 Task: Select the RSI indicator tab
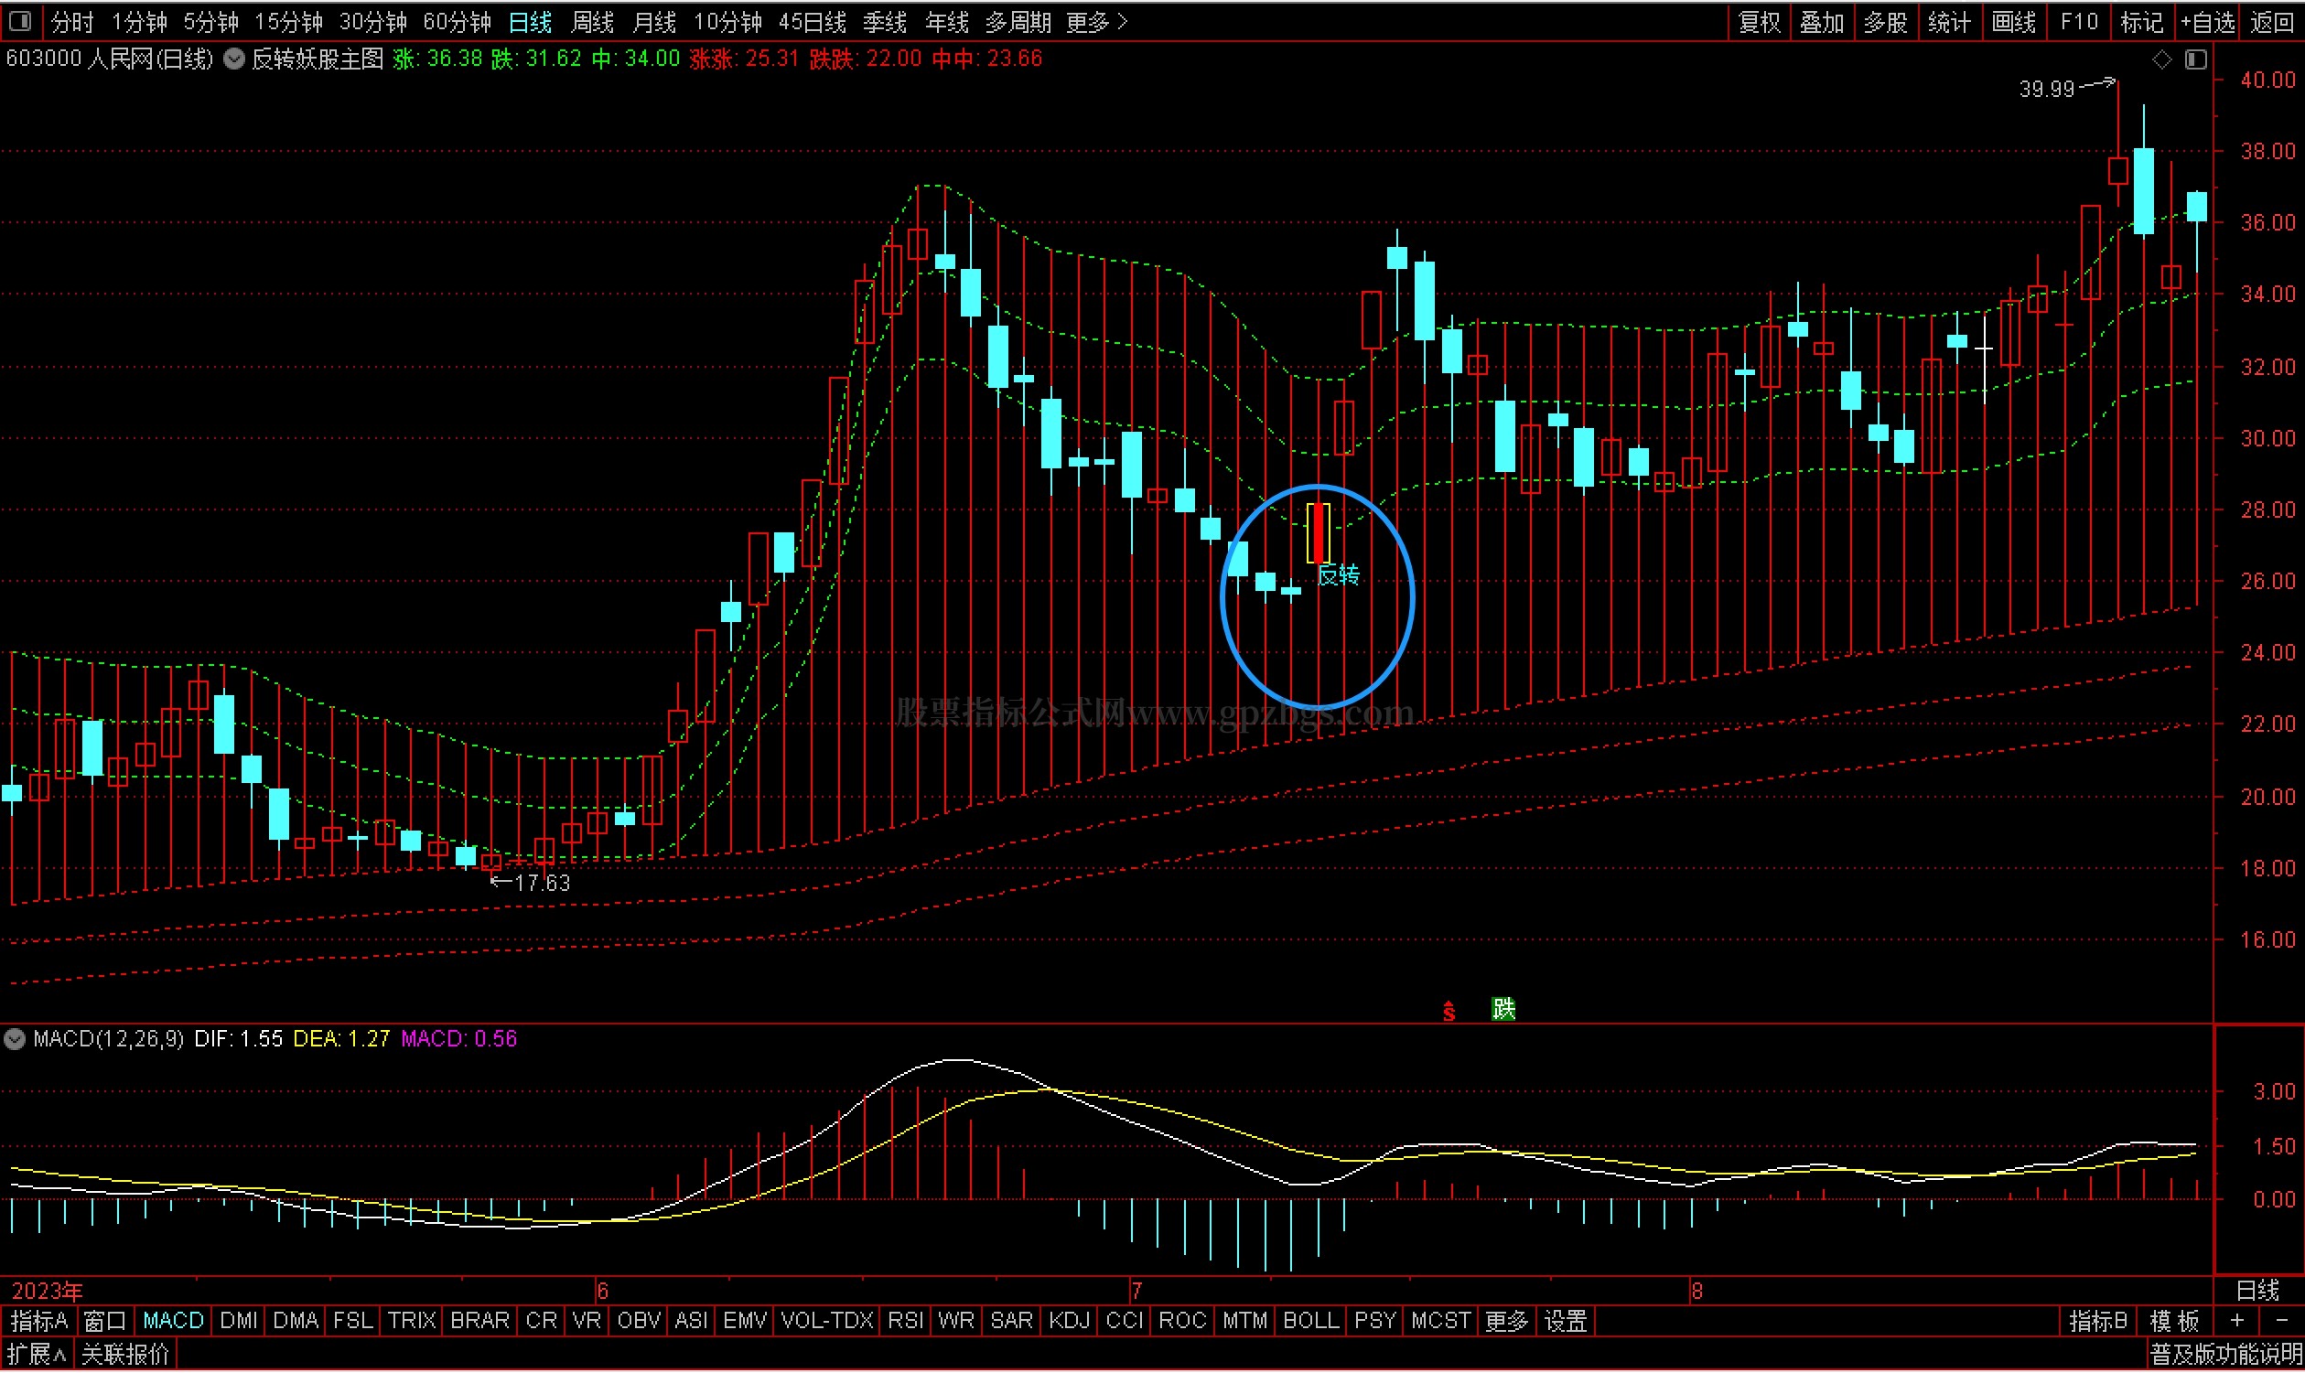906,1322
